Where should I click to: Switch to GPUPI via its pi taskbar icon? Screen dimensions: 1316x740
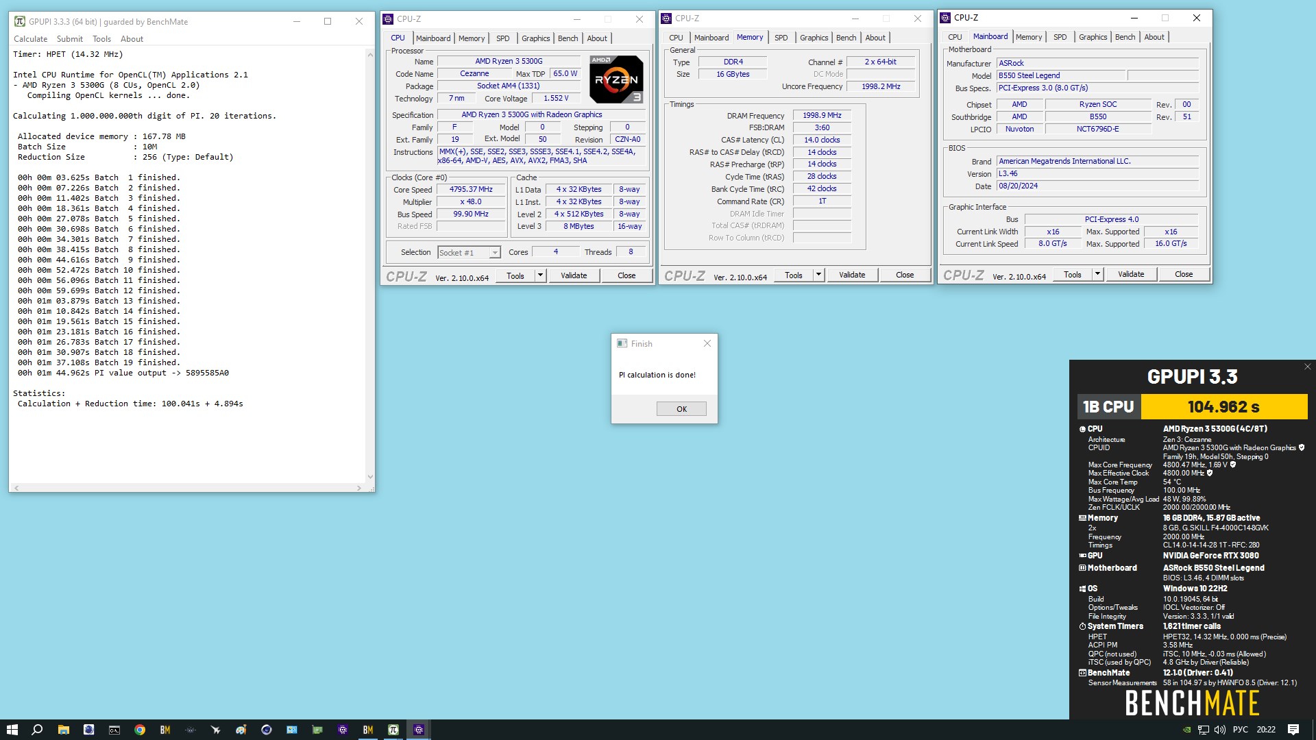(x=393, y=730)
